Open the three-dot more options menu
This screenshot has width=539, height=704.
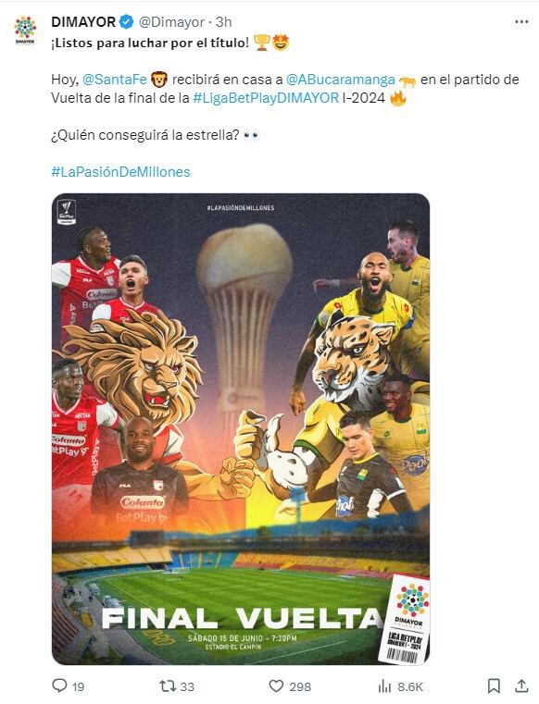pos(521,21)
